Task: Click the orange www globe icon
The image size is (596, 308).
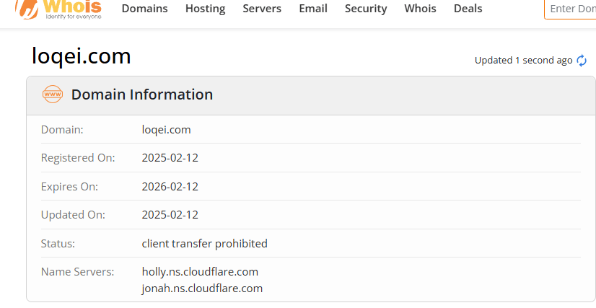Action: click(x=53, y=94)
